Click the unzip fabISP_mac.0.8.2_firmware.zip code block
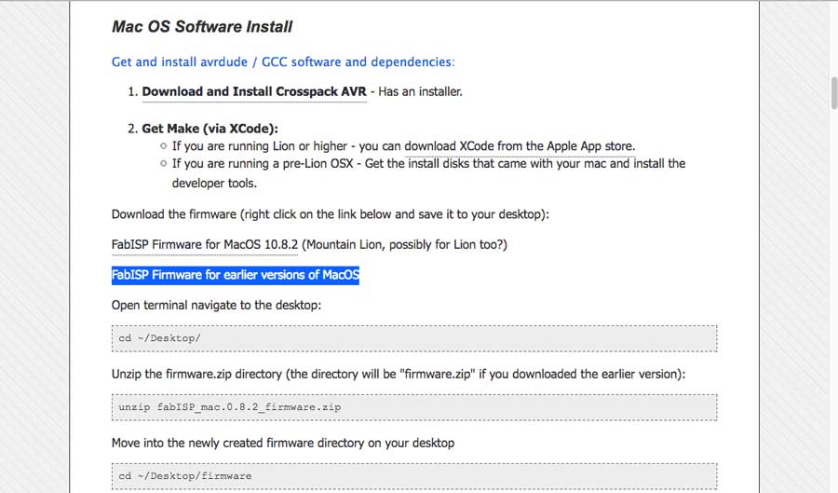This screenshot has width=838, height=493. point(413,407)
